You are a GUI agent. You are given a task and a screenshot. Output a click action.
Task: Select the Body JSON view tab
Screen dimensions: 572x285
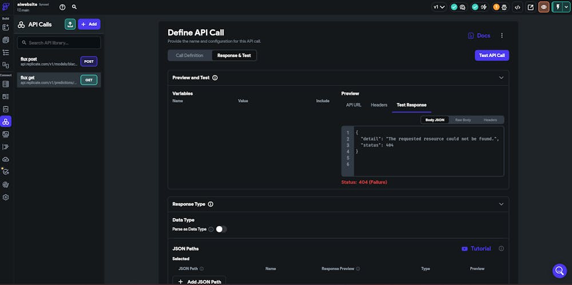(435, 120)
